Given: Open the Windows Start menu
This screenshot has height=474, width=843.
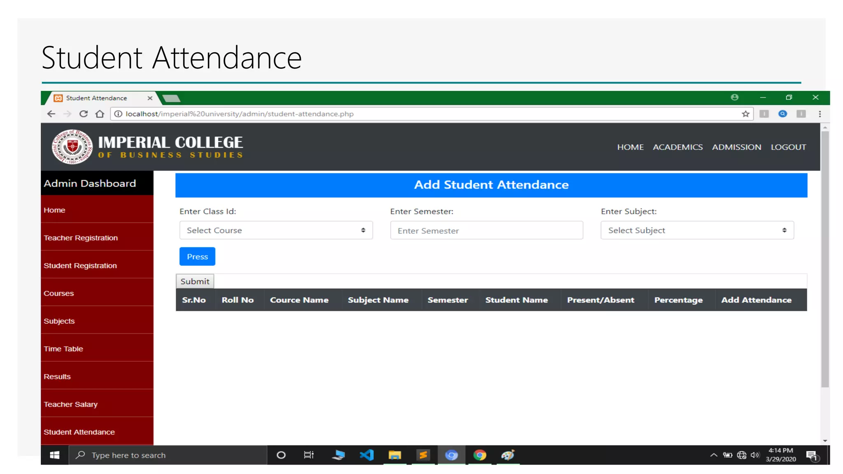Looking at the screenshot, I should click(54, 455).
